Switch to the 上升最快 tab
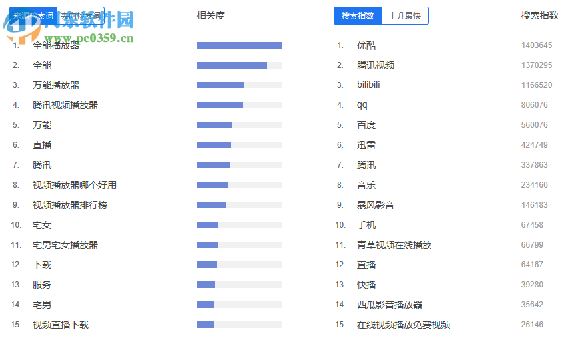Image resolution: width=572 pixels, height=344 pixels. pyautogui.click(x=404, y=16)
